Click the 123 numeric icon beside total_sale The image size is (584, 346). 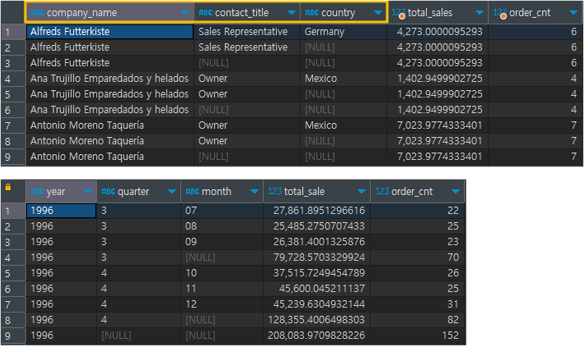pos(275,191)
